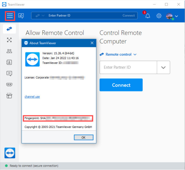Expand the Partner ID history dropdown
The image size is (185, 170).
(x=164, y=67)
